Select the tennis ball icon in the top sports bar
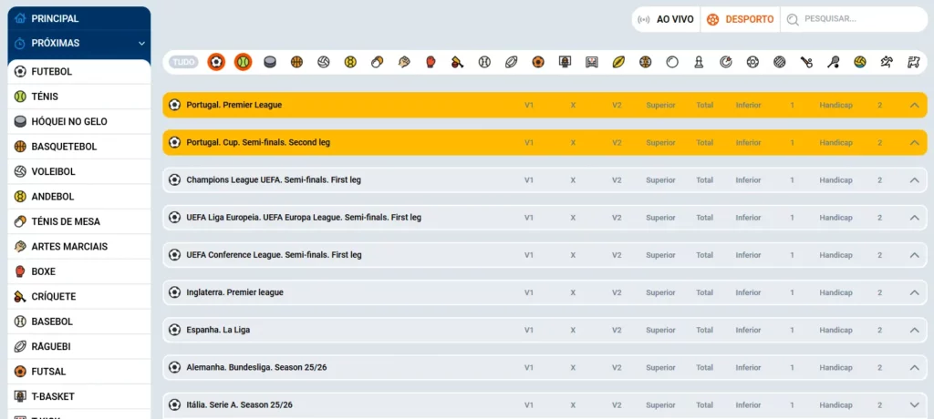Screen dimensions: 934x419 click(243, 61)
